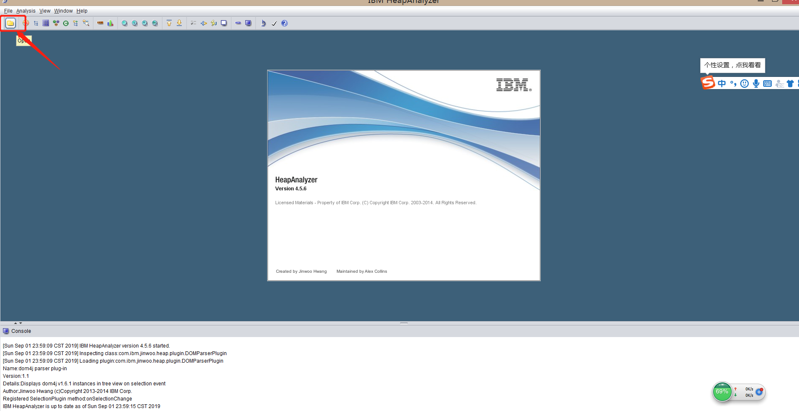799x411 pixels.
Task: Open help via blue question mark icon
Action: coord(284,23)
